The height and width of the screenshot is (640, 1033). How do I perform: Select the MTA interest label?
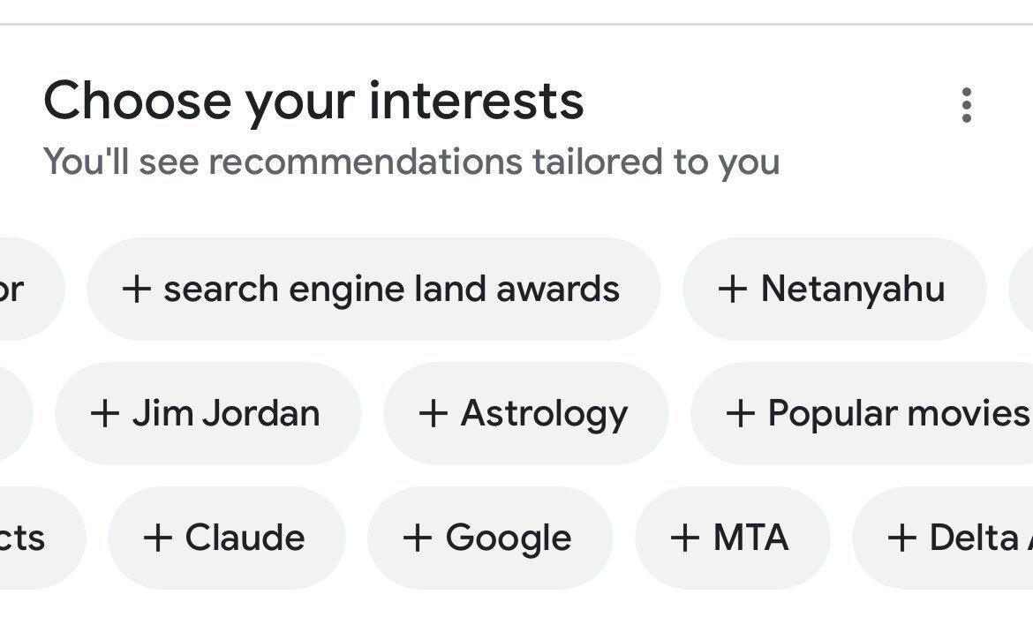750,538
